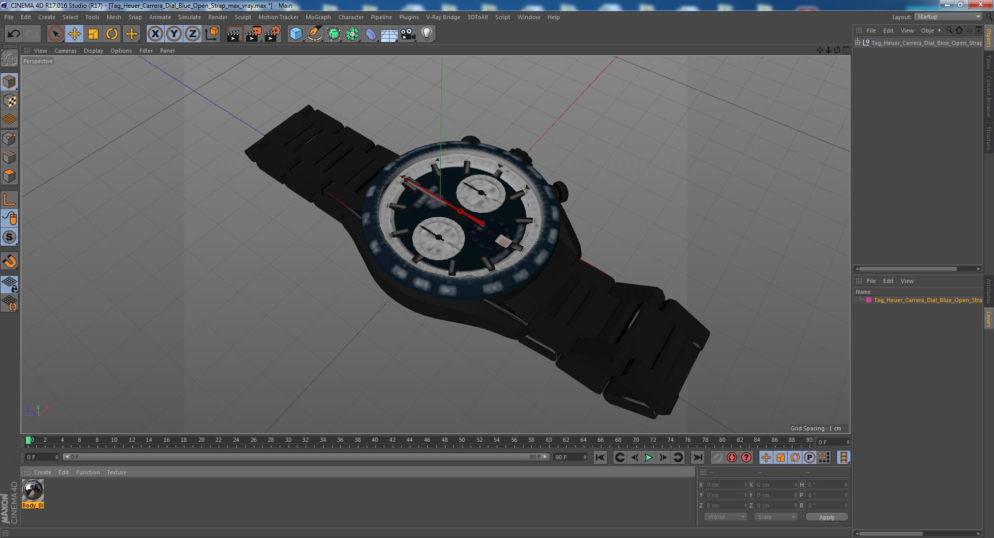
Task: Open viewport Display menu
Action: pyautogui.click(x=93, y=51)
